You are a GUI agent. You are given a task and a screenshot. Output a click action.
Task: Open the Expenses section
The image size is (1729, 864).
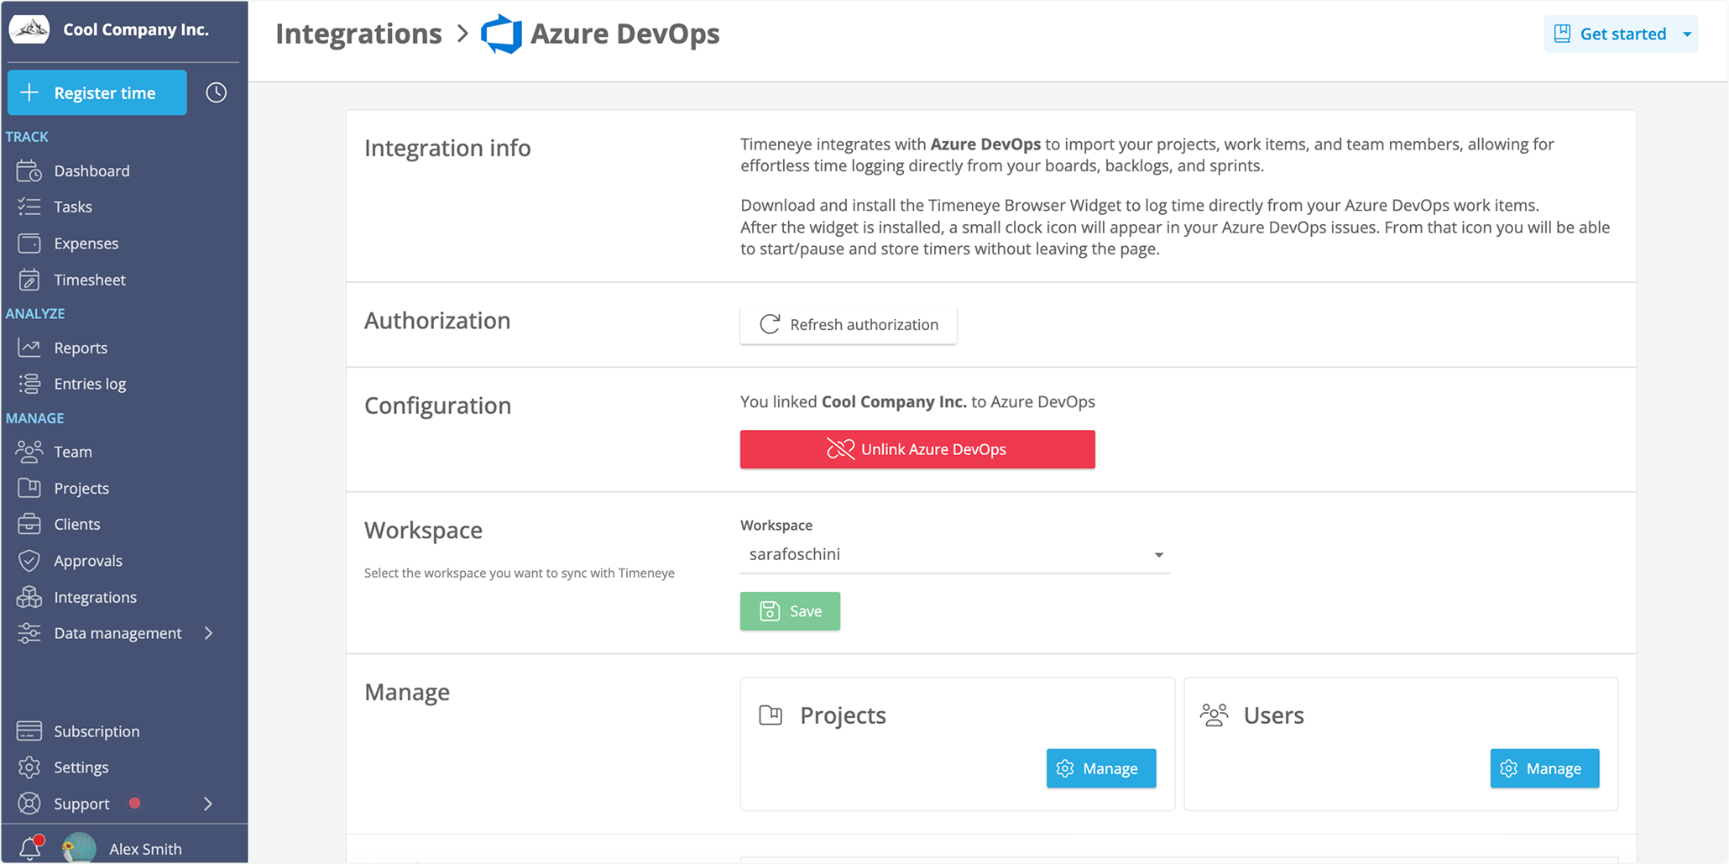(x=85, y=243)
